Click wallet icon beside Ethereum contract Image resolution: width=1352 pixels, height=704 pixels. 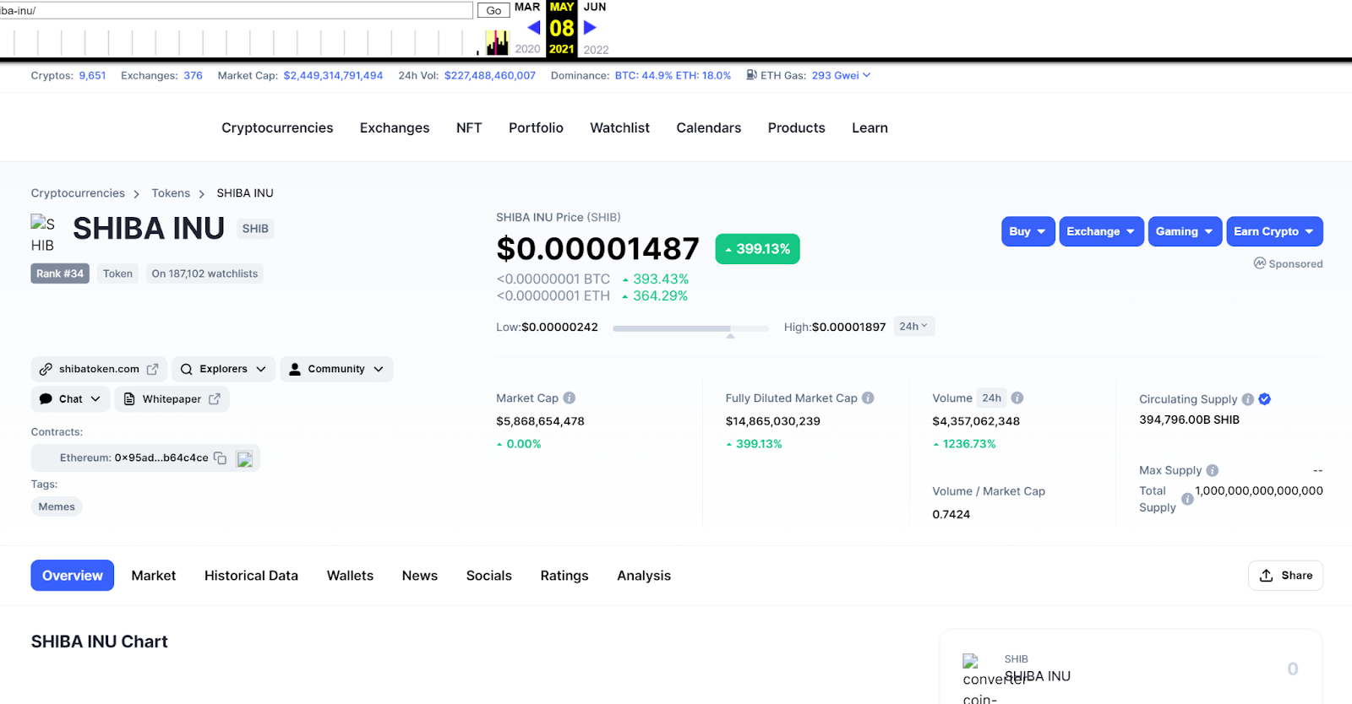pos(245,458)
